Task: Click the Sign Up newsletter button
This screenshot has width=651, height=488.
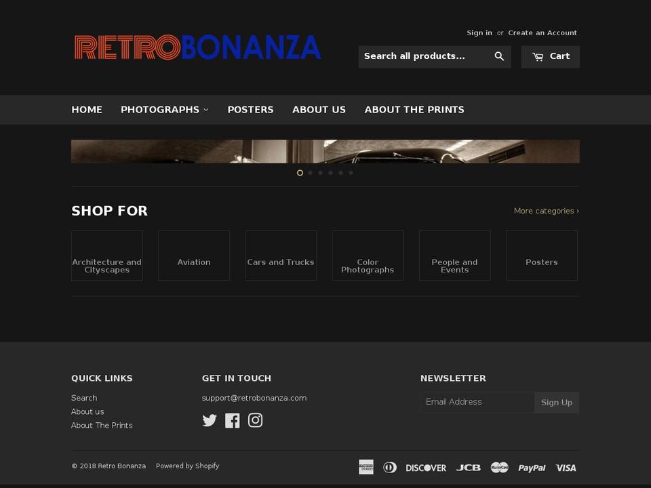Action: coord(556,402)
